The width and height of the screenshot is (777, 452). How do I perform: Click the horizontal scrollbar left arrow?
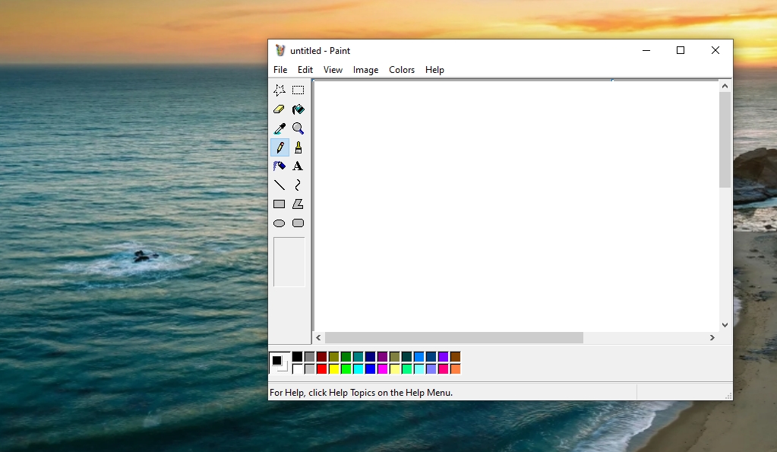coord(319,337)
